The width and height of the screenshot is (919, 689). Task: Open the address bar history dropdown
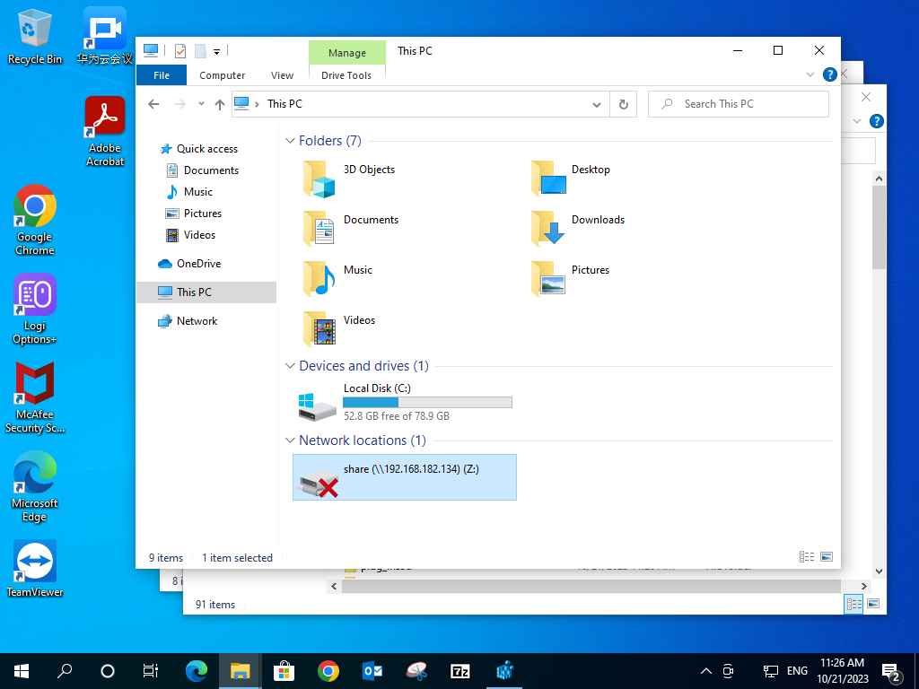pos(597,104)
